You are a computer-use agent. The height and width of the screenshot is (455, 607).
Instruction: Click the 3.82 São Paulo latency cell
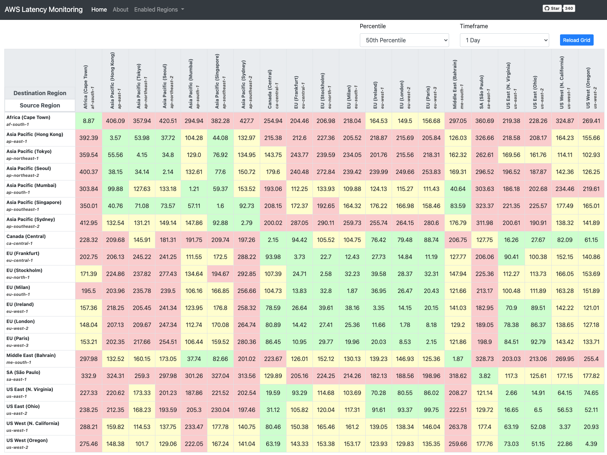pos(485,376)
